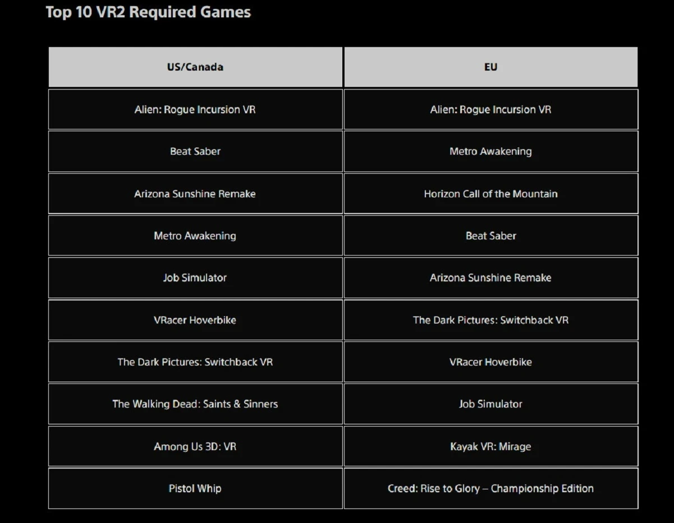The image size is (674, 523).
Task: Select the EU column header
Action: click(x=490, y=67)
